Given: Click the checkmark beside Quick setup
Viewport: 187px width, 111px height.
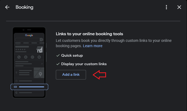Looking at the screenshot, I should coord(58,55).
